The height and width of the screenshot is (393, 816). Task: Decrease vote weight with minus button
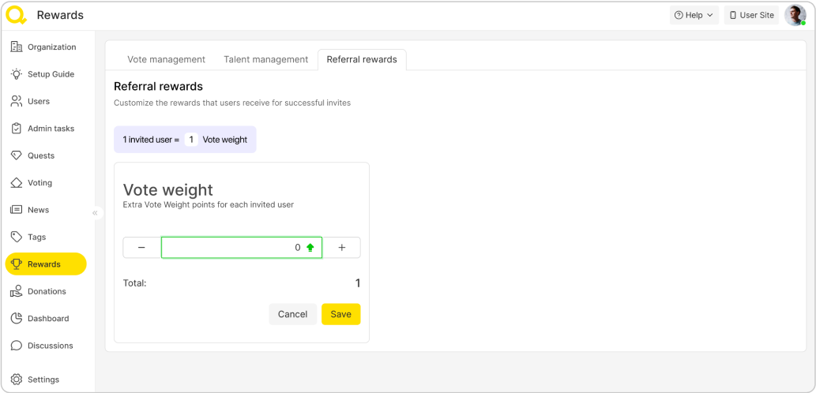[x=141, y=248]
